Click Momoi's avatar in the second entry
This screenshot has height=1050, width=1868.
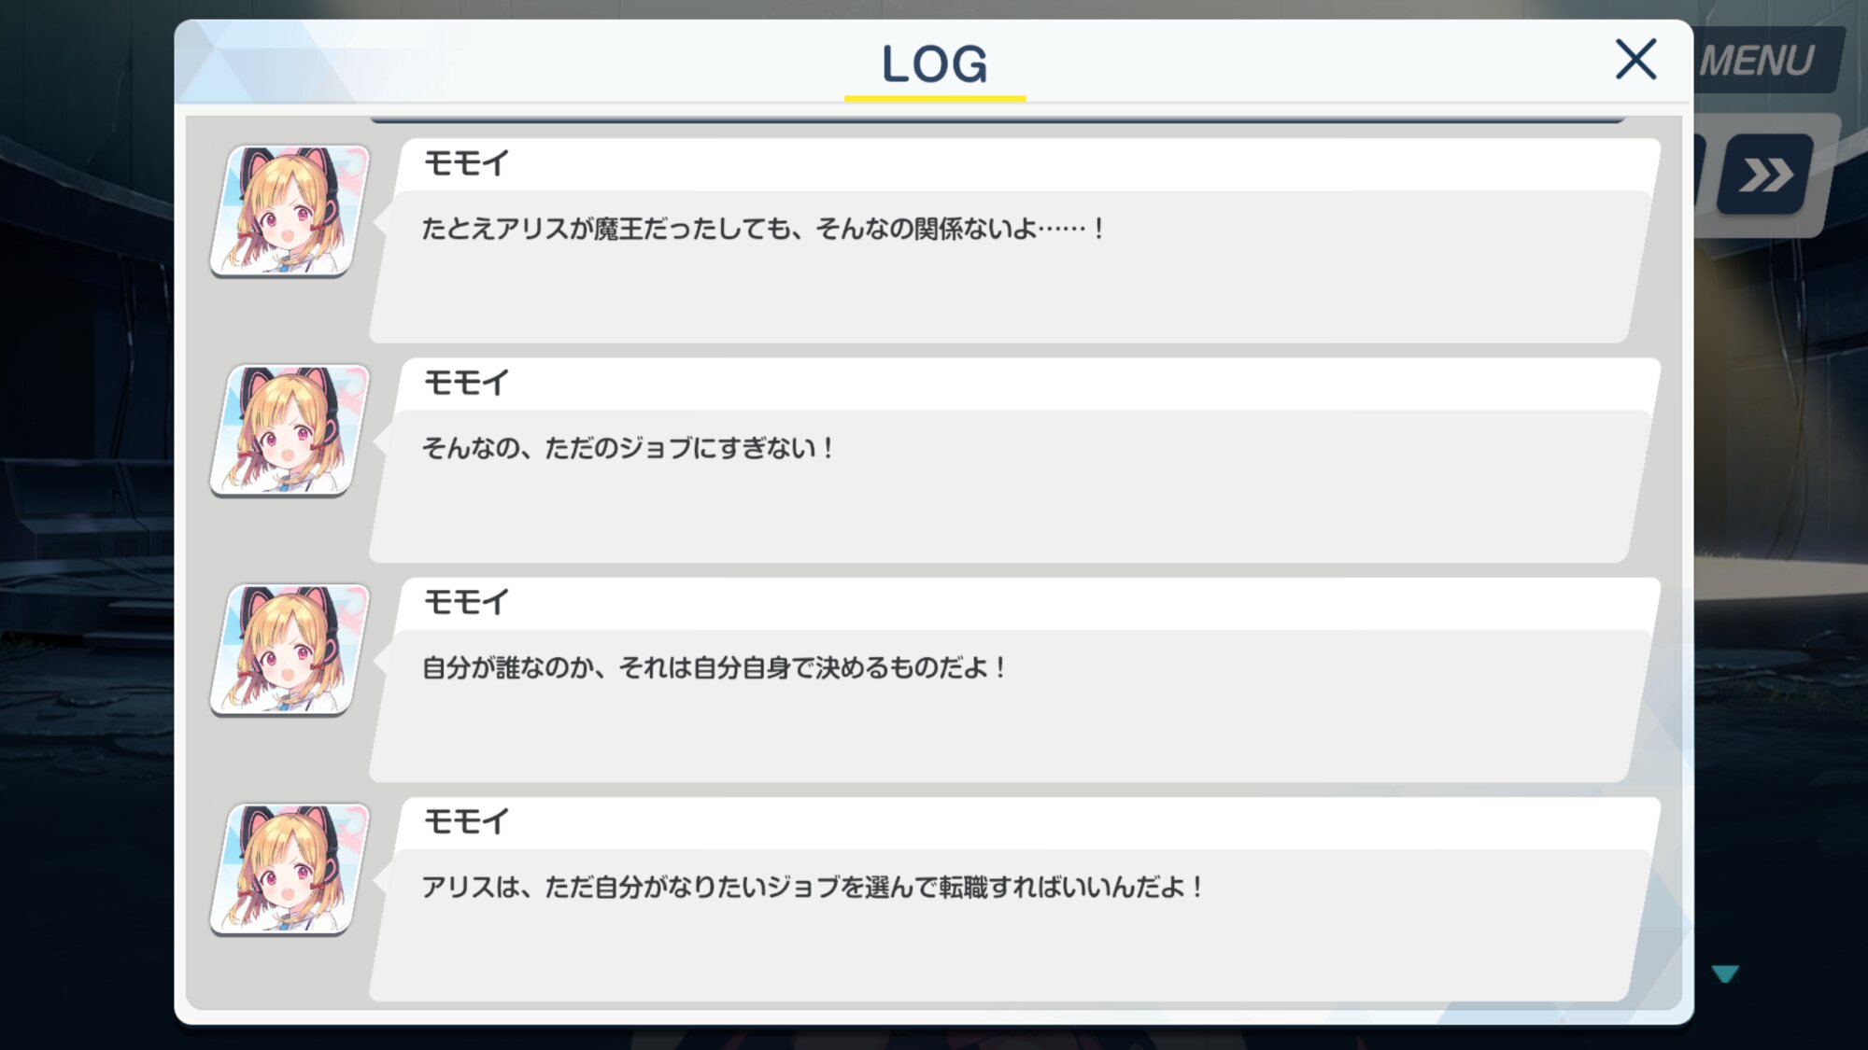coord(290,430)
